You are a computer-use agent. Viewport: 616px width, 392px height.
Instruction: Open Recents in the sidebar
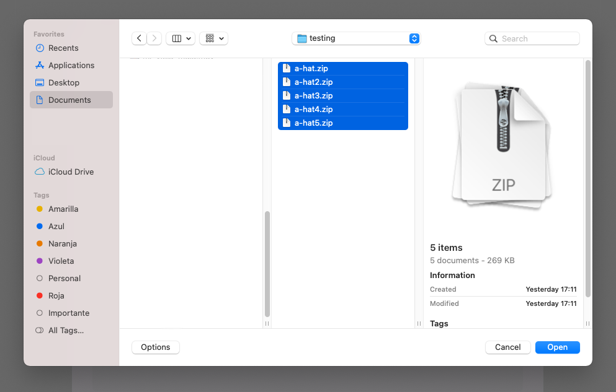(x=63, y=48)
